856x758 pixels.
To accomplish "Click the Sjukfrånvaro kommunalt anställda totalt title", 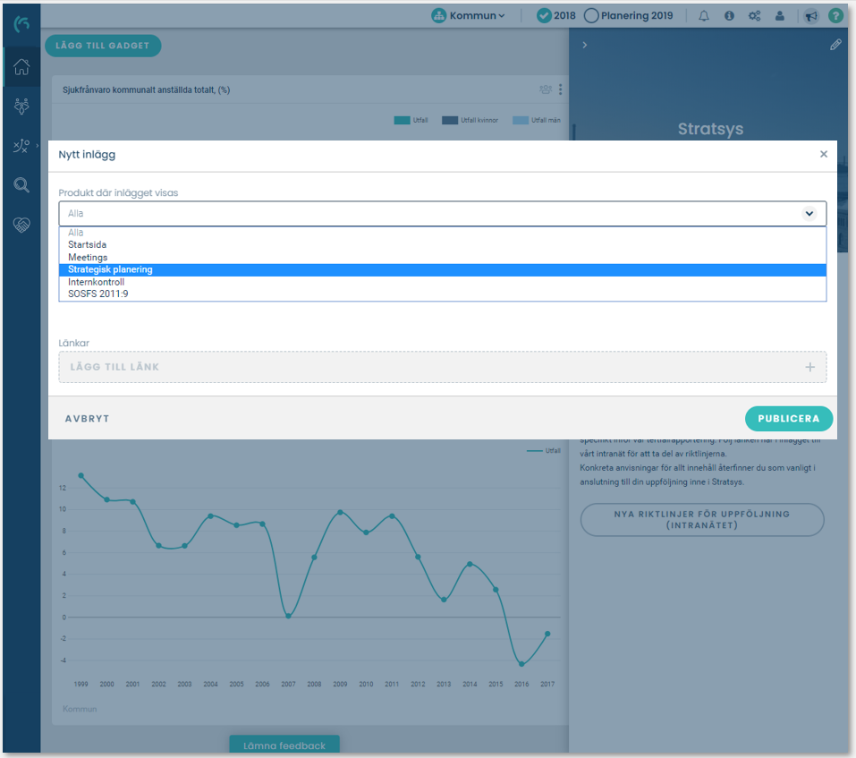I will point(147,90).
